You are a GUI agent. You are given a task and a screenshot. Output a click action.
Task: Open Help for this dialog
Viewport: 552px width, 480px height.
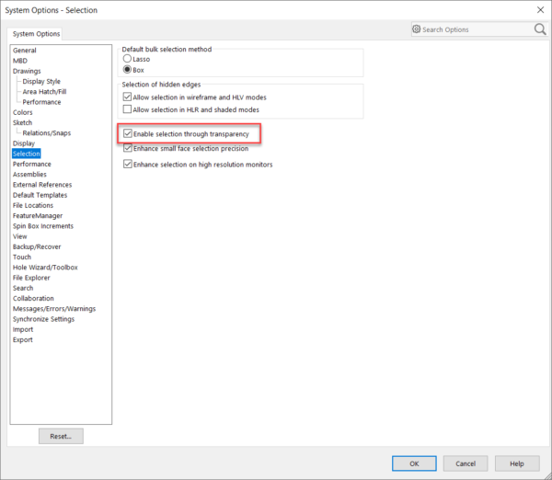click(517, 463)
